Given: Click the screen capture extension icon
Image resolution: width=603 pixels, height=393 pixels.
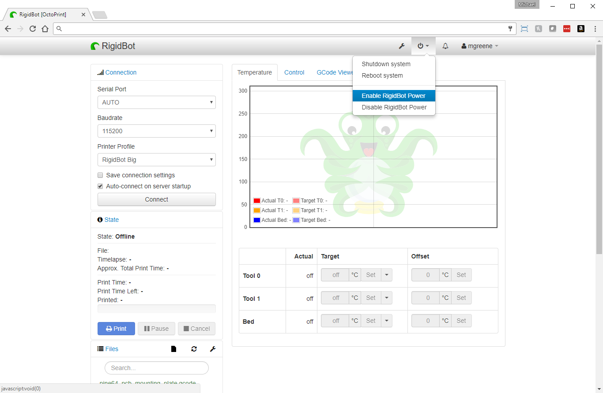Looking at the screenshot, I should click(x=524, y=29).
